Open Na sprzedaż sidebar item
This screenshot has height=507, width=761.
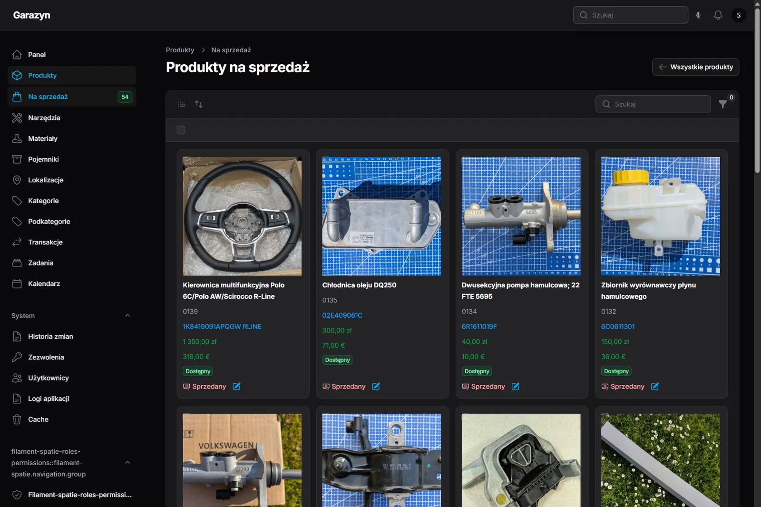pyautogui.click(x=72, y=97)
